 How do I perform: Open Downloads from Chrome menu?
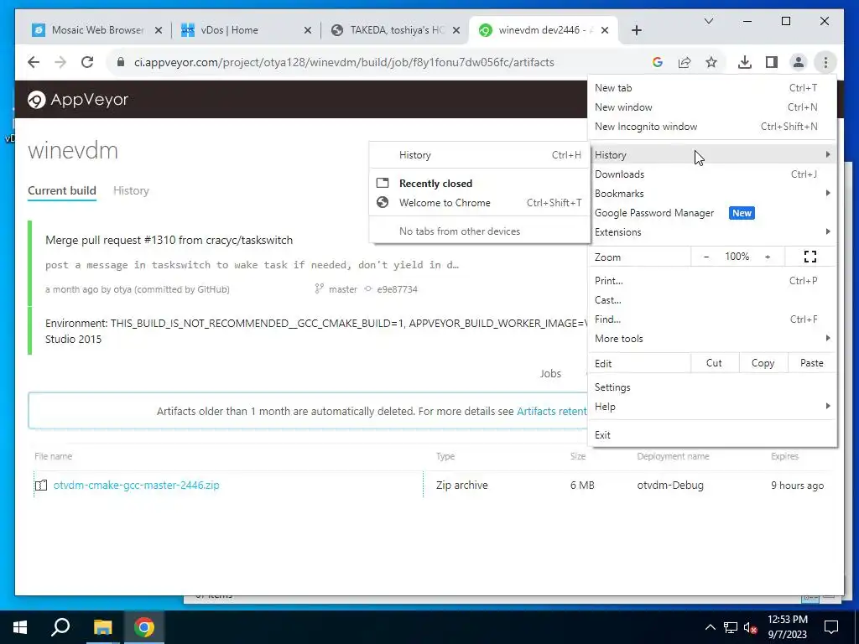point(711,174)
